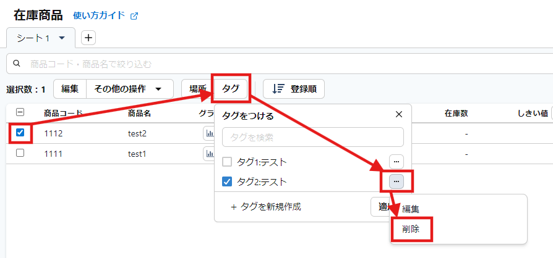Click + タグを新規作成
Screen dimensions: 553x258
[266, 207]
